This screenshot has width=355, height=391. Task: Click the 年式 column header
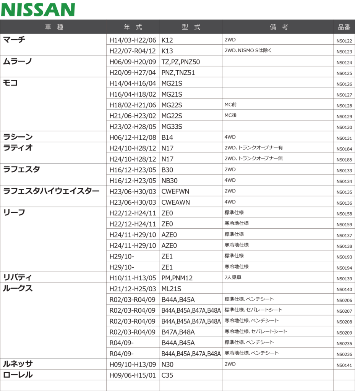tap(133, 27)
